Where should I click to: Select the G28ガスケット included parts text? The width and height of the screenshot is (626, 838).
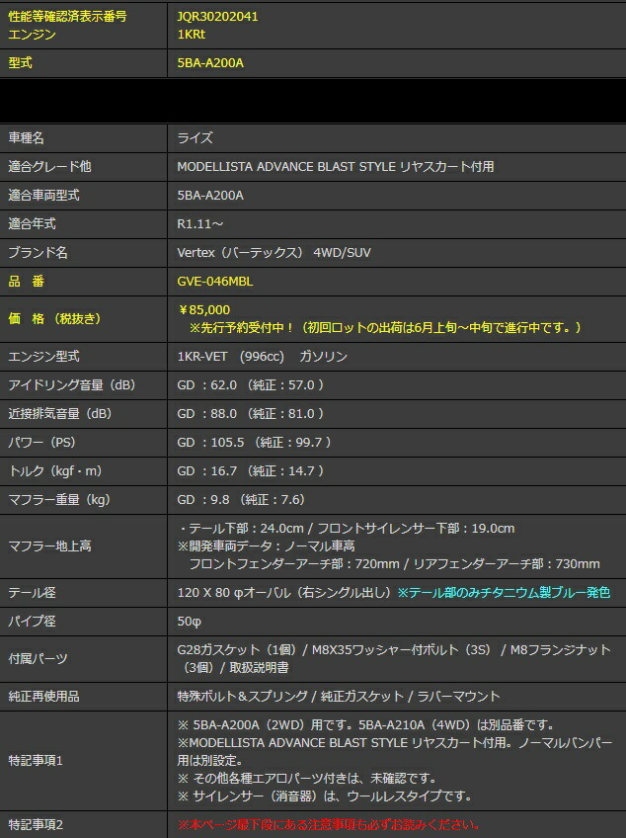pos(394,659)
